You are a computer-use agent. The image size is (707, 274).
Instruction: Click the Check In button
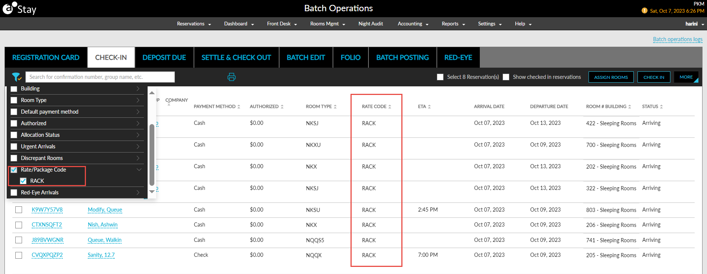tap(654, 77)
